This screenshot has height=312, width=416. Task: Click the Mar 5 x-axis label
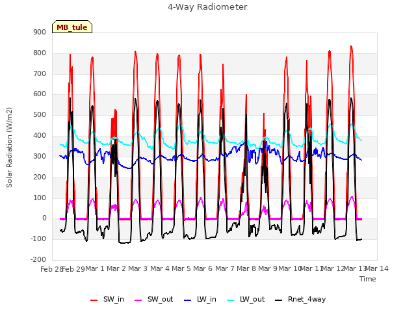181,268
